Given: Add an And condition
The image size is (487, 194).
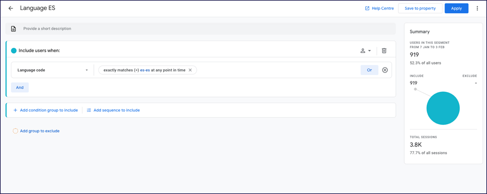Looking at the screenshot, I should pos(20,87).
